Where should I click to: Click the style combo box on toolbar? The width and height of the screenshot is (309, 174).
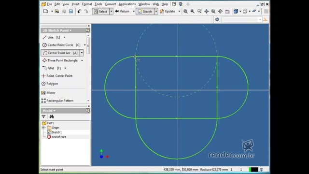241,19
